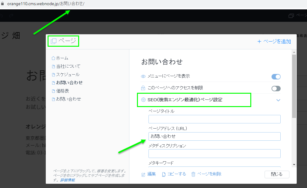Click メタディスクリプション input field
This screenshot has width=307, height=188.
point(214,153)
